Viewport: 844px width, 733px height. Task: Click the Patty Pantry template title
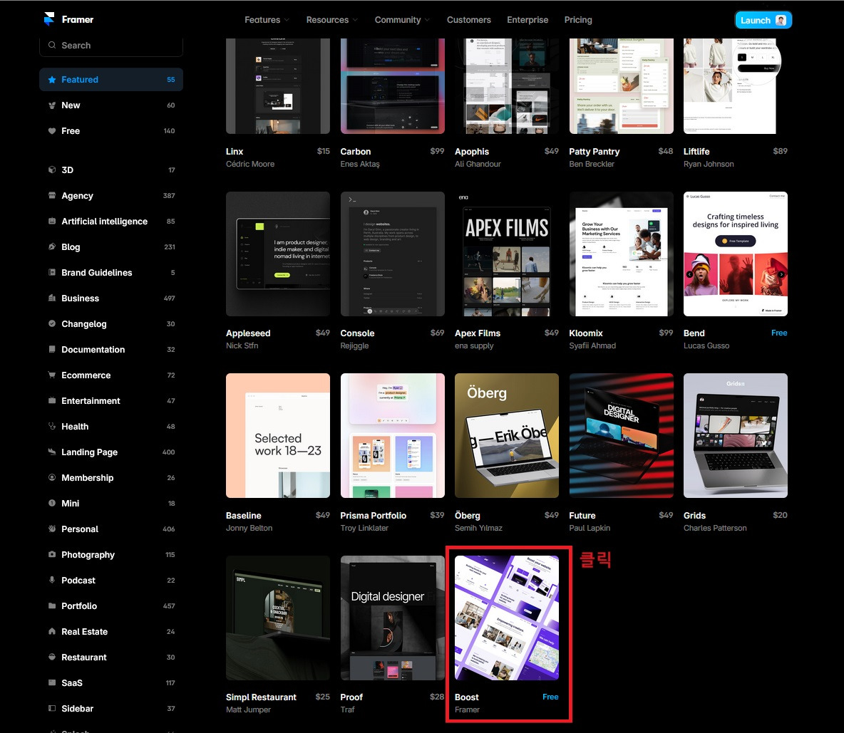(x=595, y=152)
